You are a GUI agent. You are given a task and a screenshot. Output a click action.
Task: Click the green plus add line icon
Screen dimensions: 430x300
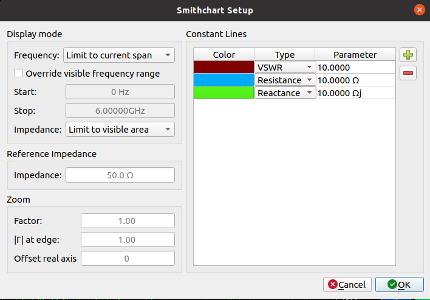[408, 55]
